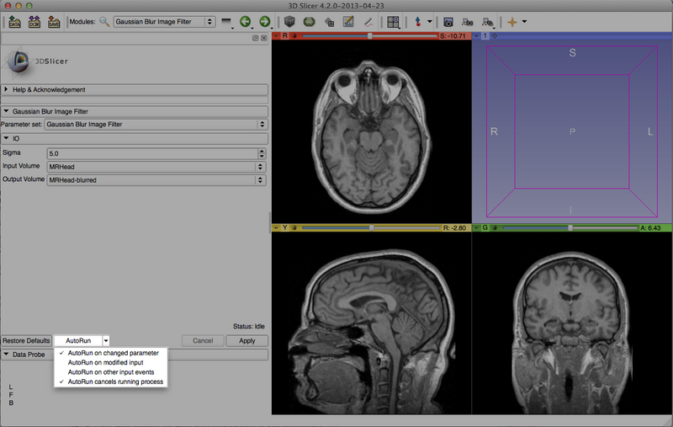Enable AutoRun on modified input

(x=105, y=362)
